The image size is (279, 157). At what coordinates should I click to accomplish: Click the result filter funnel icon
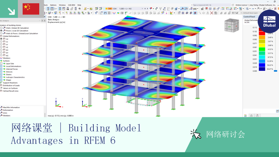96,13
